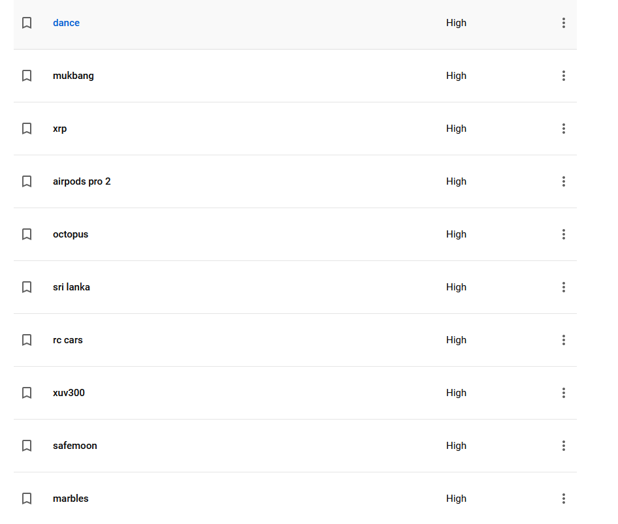
Task: Toggle bookmark on safemoon row
Action: tap(27, 446)
